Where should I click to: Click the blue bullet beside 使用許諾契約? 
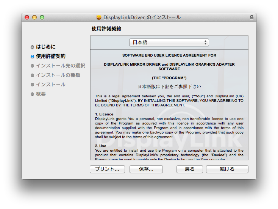32,56
